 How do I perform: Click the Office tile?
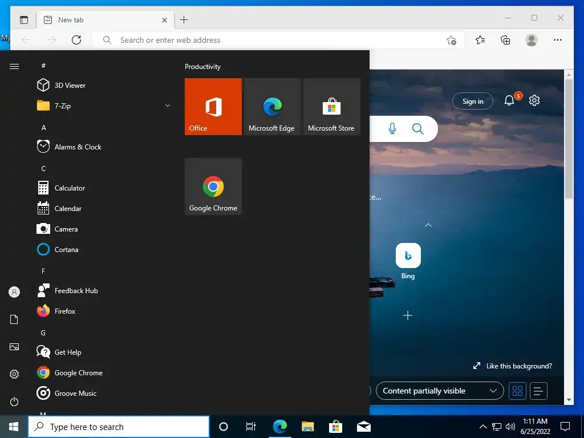point(213,107)
